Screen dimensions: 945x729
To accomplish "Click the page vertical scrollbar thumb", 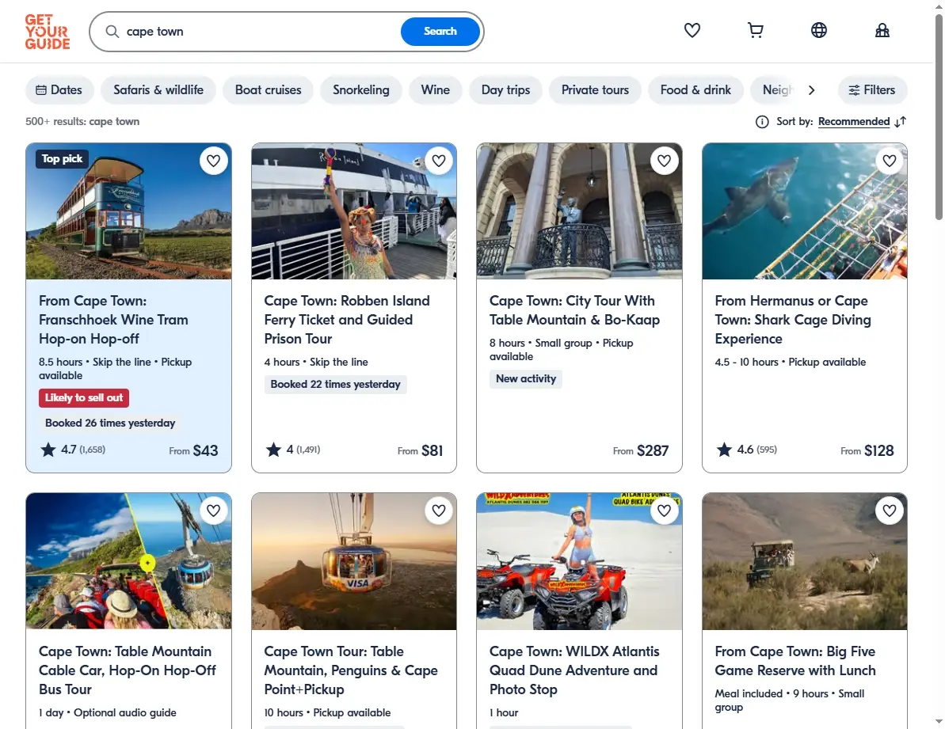I will click(939, 117).
